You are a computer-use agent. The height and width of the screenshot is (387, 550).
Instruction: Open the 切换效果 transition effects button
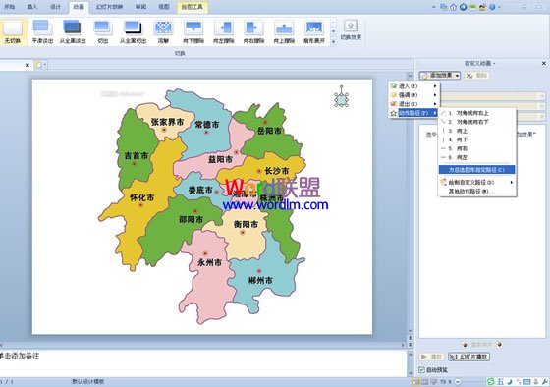[x=351, y=29]
